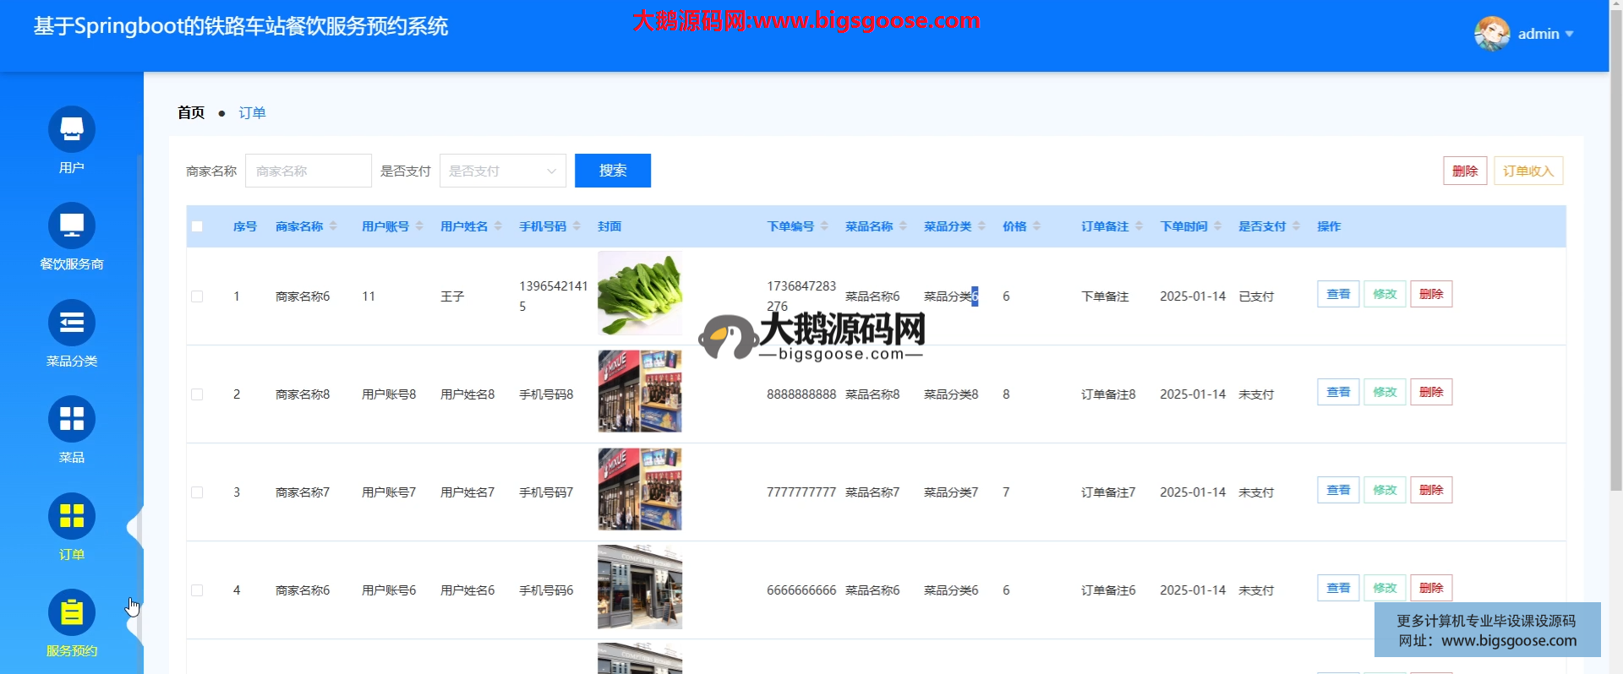Expand the 是否支付 dropdown filter
The width and height of the screenshot is (1623, 674).
tap(502, 171)
